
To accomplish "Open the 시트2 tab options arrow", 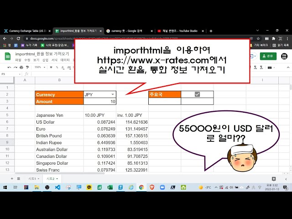I will tap(57, 178).
